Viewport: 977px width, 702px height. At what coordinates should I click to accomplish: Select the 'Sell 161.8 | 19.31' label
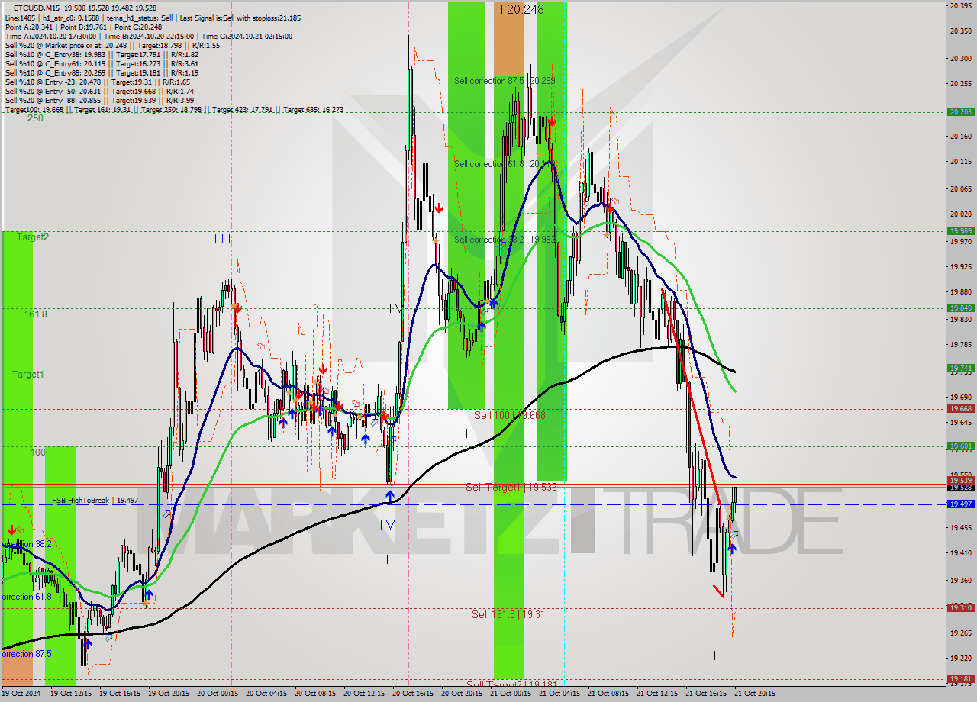508,614
